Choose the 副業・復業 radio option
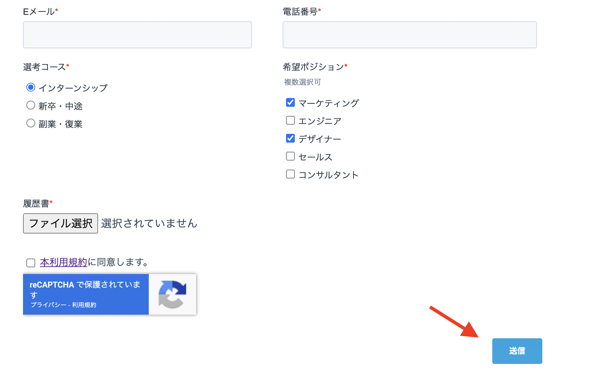 pyautogui.click(x=31, y=123)
